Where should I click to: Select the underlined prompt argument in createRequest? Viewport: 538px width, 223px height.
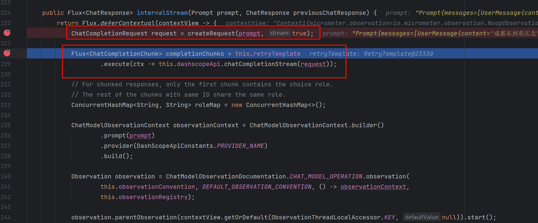click(249, 33)
